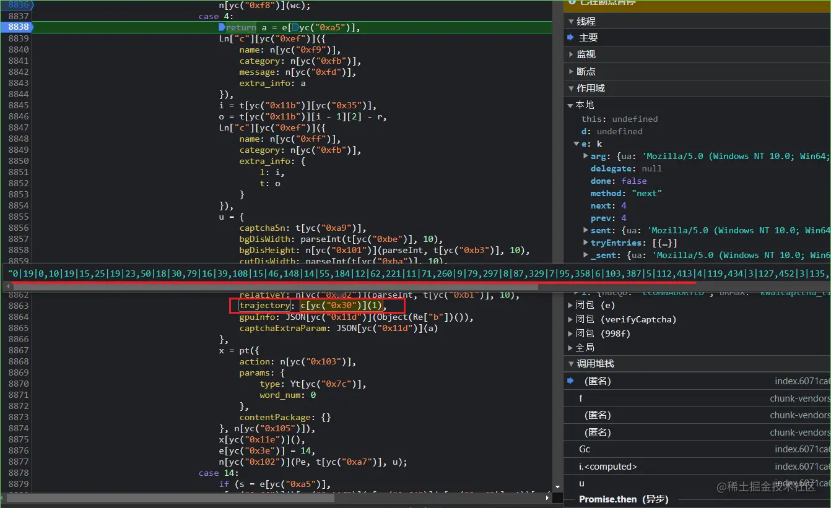Click the "done: false" property
Screen dimensions: 831x508
pyautogui.click(x=619, y=181)
